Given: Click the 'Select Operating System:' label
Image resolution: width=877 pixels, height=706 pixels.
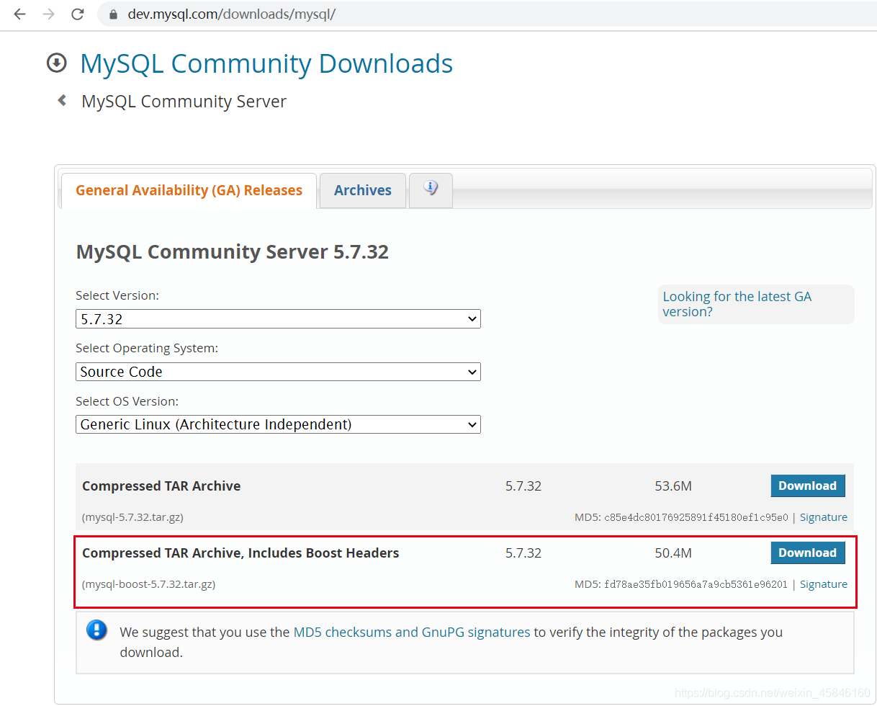Looking at the screenshot, I should (x=147, y=348).
